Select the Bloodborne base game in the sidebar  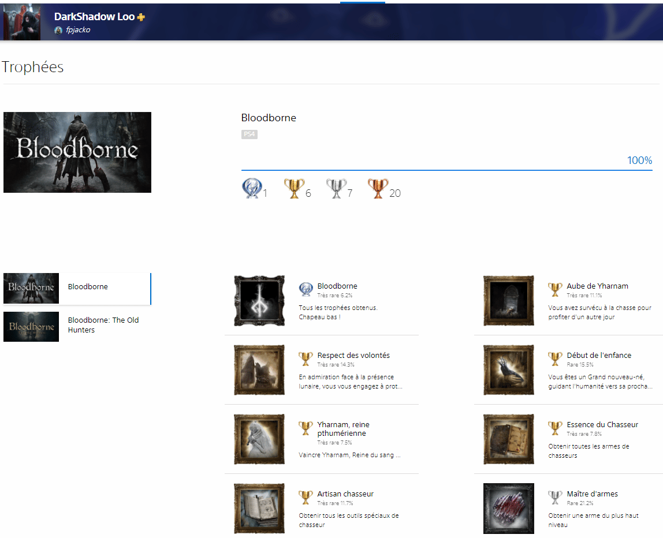(77, 289)
